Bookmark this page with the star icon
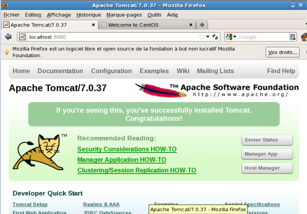Image resolution: width=307 pixels, height=214 pixels. coord(202,37)
